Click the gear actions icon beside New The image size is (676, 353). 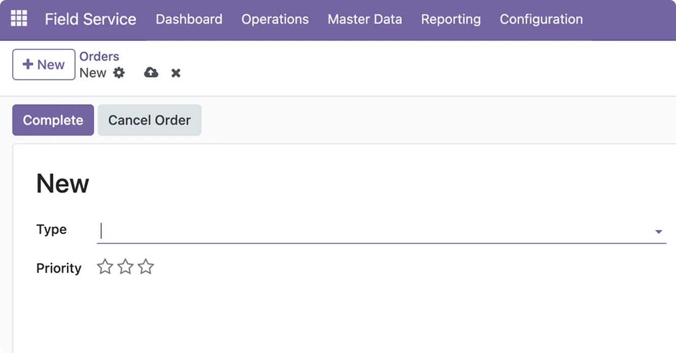(119, 73)
